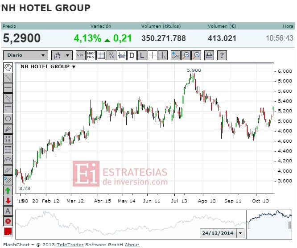297x248 pixels.
Task: Click the 5,900 peak label
Action: pos(194,70)
